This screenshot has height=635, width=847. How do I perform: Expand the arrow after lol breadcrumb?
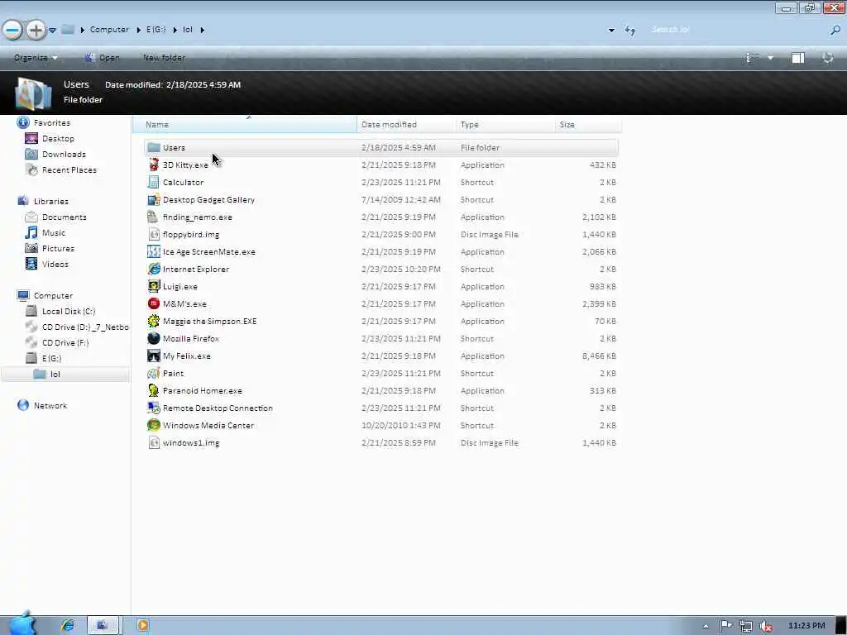[x=202, y=30]
